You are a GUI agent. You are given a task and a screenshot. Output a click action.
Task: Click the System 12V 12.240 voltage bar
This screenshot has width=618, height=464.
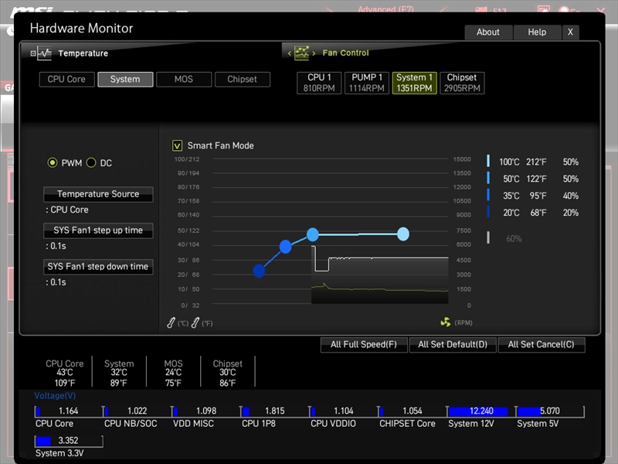click(x=481, y=411)
